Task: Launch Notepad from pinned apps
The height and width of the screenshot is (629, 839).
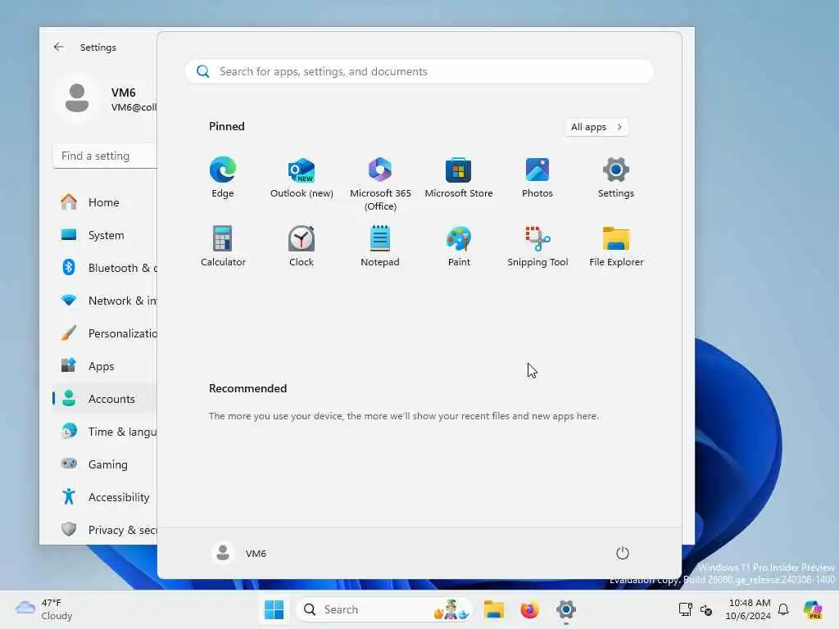Action: [x=380, y=246]
